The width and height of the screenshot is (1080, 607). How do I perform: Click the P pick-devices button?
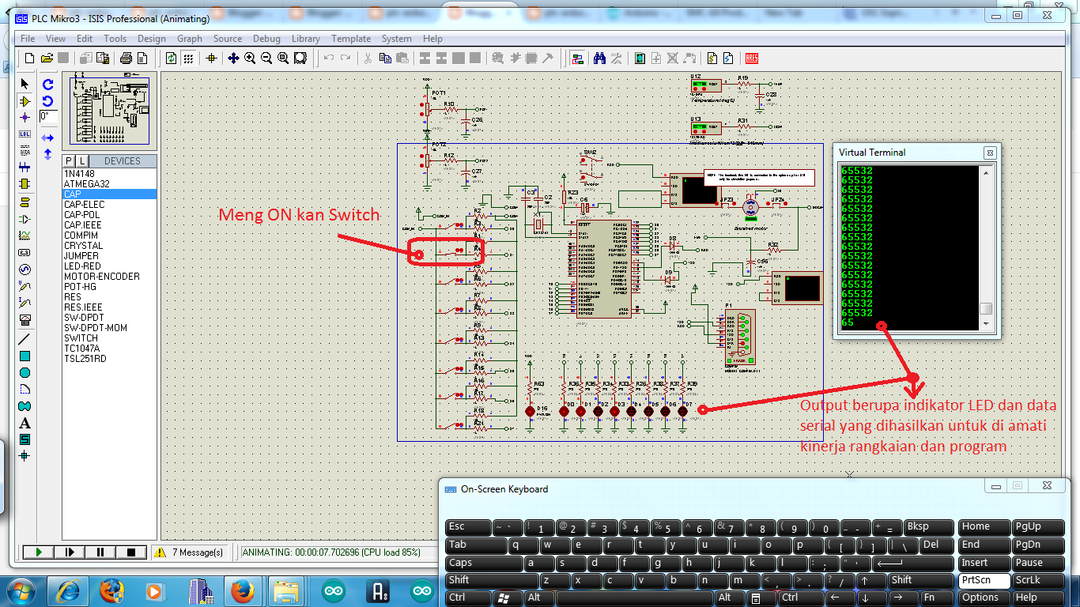(68, 160)
